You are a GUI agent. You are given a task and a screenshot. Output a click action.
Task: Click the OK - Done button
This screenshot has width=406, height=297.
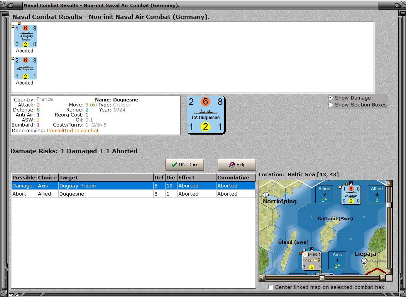[x=185, y=165]
